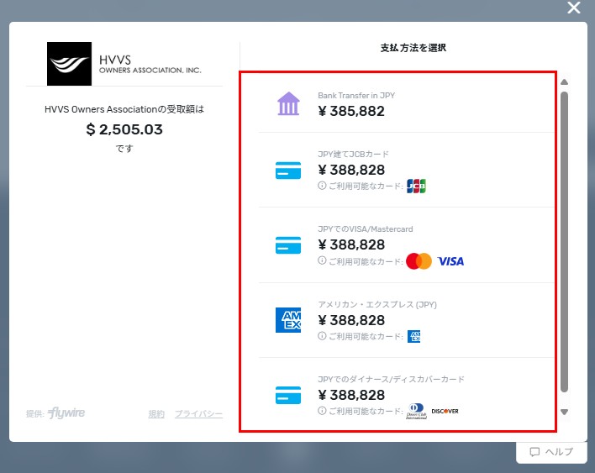The image size is (595, 473).
Task: Click the Discover logo
Action: click(445, 411)
